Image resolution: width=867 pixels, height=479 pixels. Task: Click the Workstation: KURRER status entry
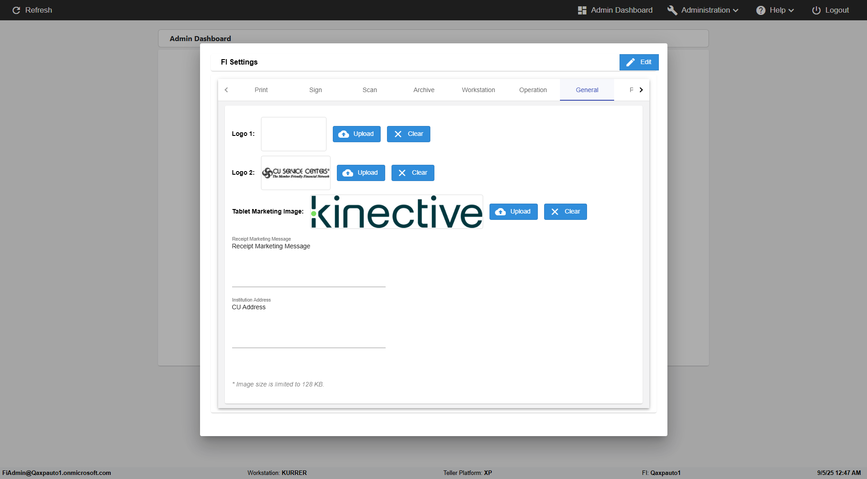tap(277, 473)
